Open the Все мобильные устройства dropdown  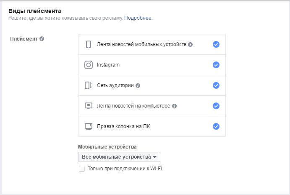point(119,157)
